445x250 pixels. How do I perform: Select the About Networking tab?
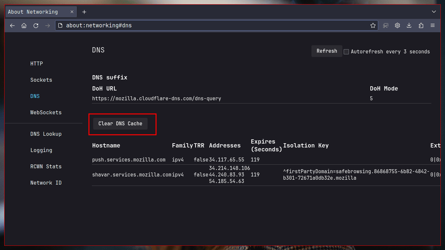click(x=36, y=12)
